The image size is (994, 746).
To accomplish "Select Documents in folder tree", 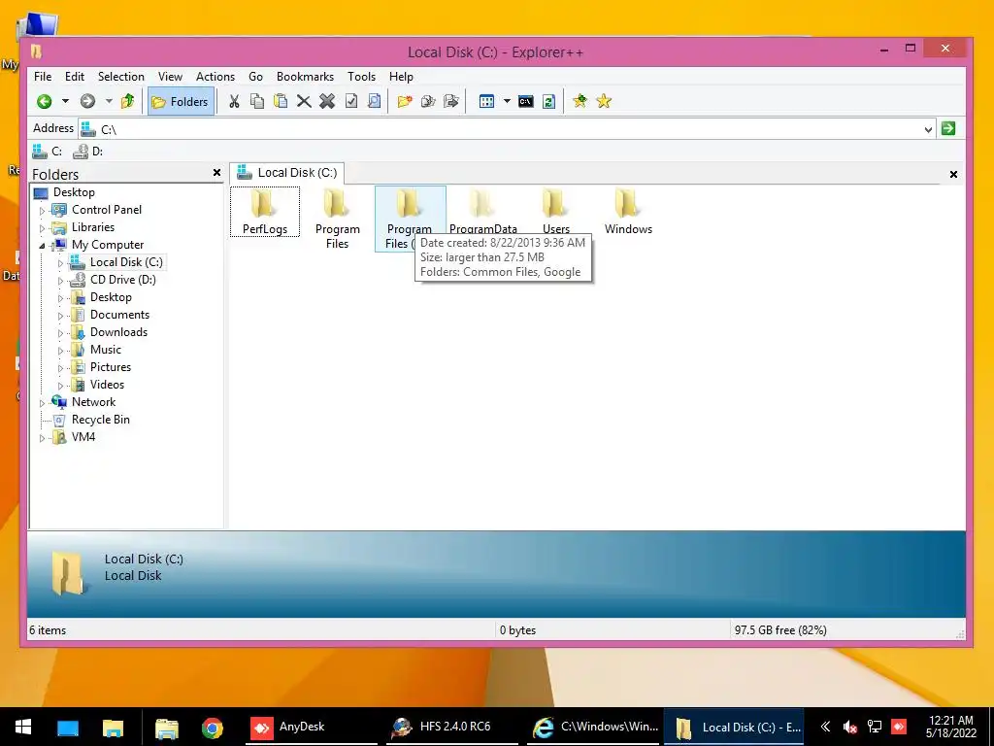I will [119, 315].
